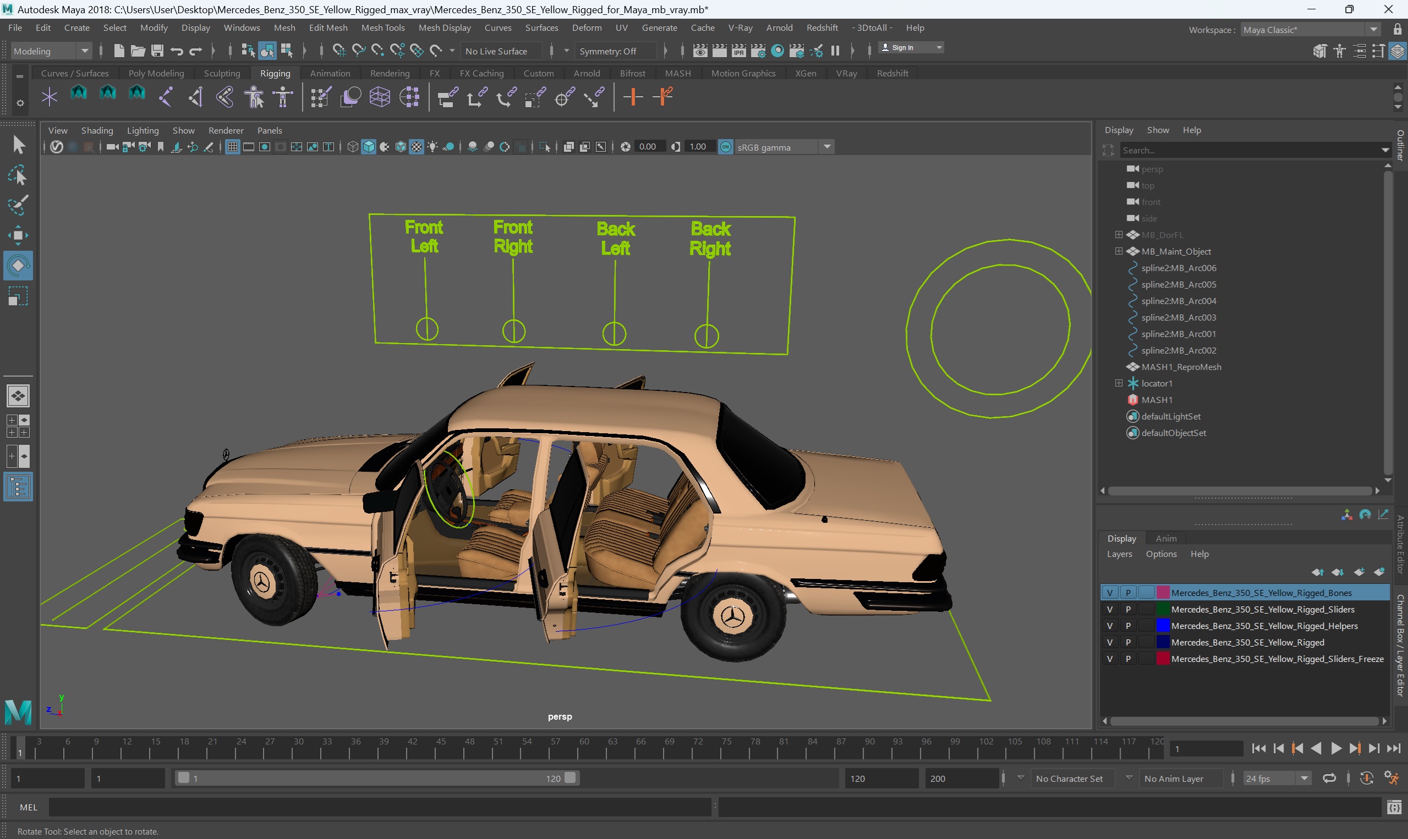Screen dimensions: 1408x839
Task: Toggle visibility of the Rigged_Bones layer
Action: click(1109, 593)
